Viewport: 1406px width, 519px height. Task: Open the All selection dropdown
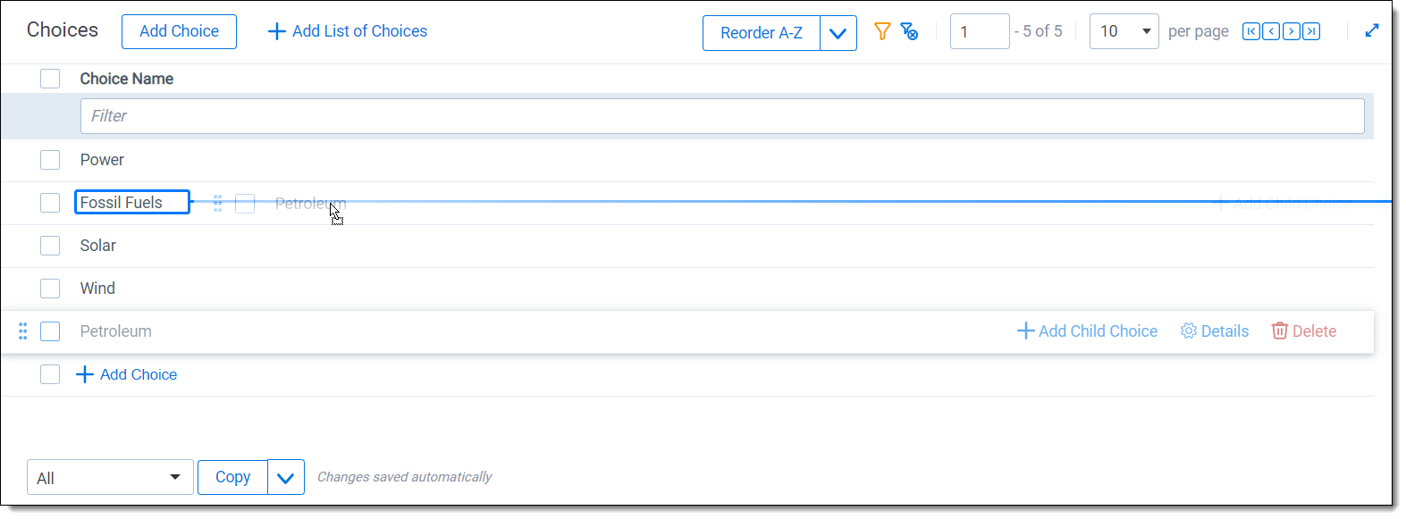point(110,478)
